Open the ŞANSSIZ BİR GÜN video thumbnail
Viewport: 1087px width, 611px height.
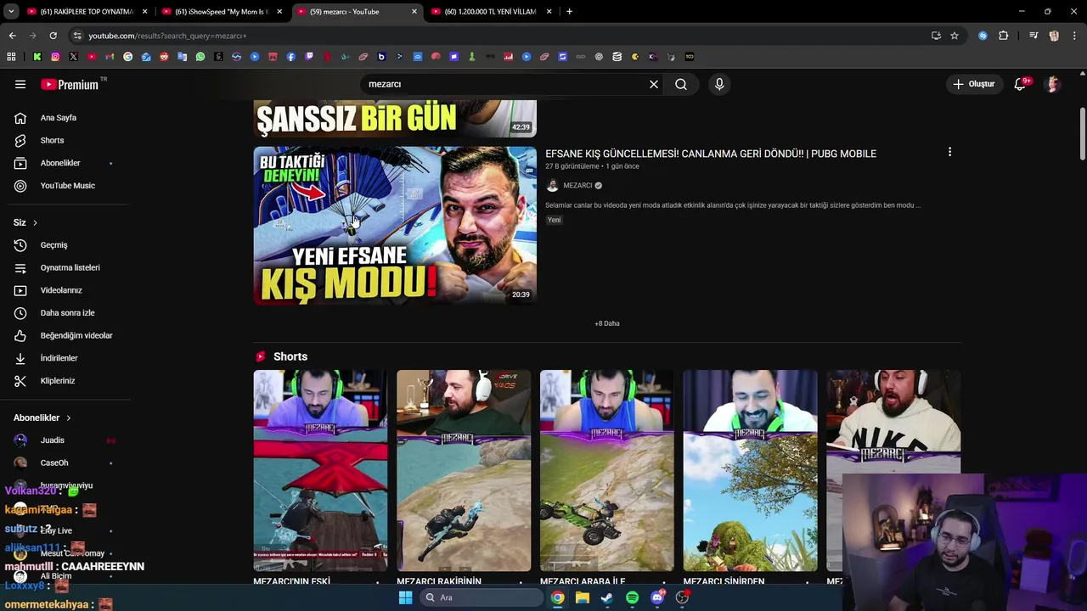click(x=395, y=119)
